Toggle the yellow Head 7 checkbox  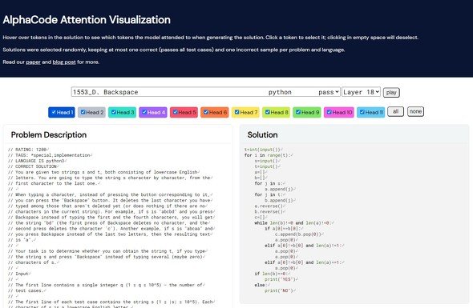[x=237, y=112]
